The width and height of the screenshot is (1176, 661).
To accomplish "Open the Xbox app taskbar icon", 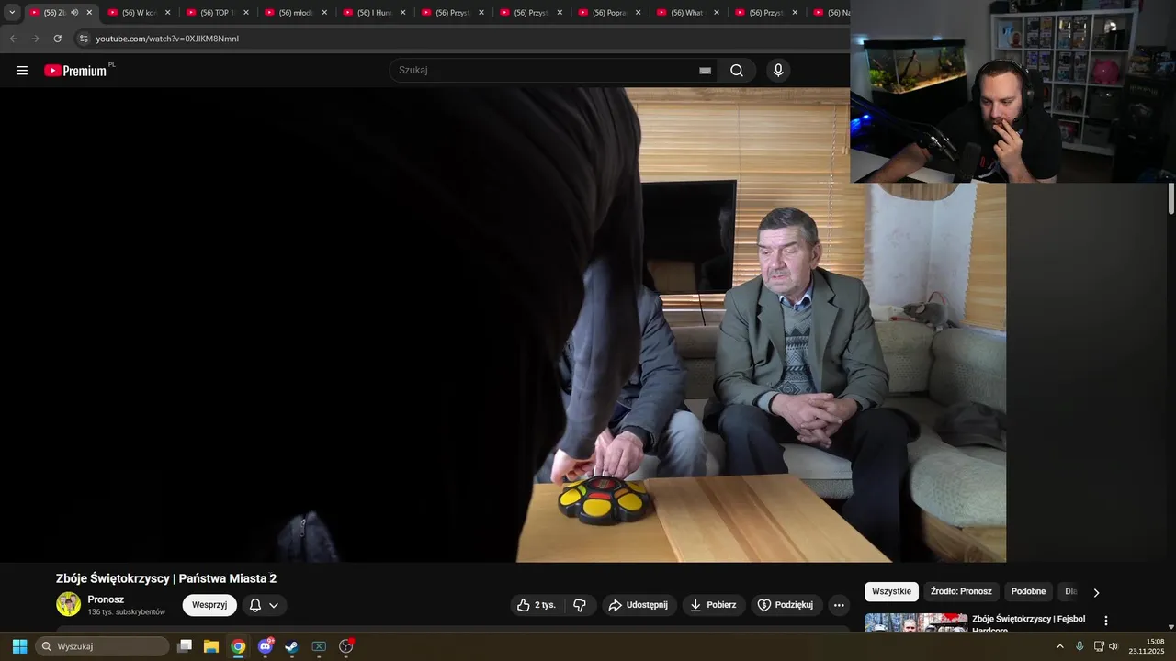I will pos(319,646).
